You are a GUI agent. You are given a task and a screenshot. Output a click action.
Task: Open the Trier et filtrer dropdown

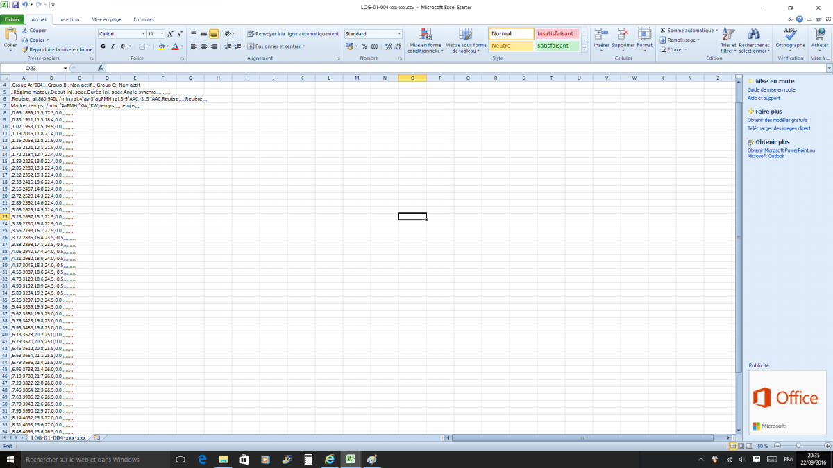pos(727,40)
